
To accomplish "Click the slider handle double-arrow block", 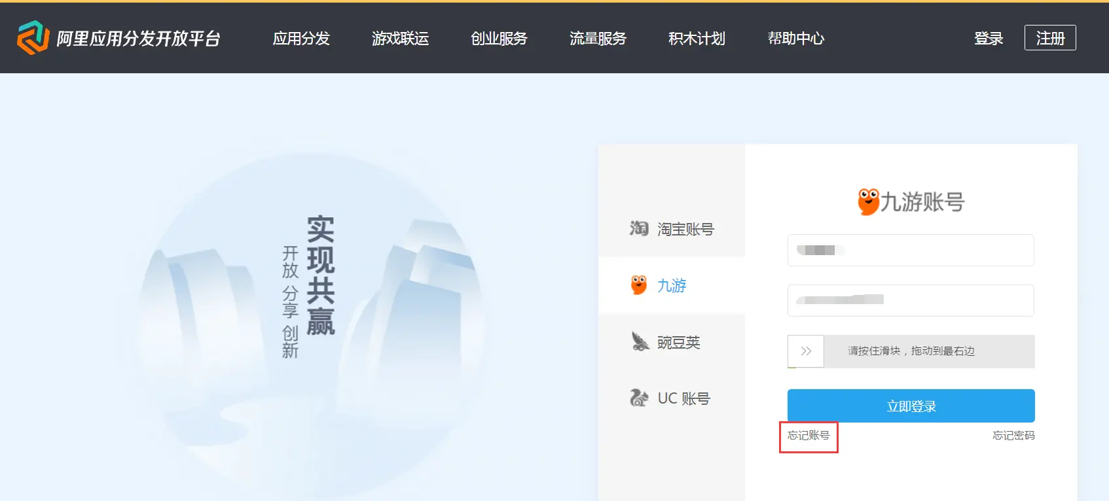I will 806,351.
